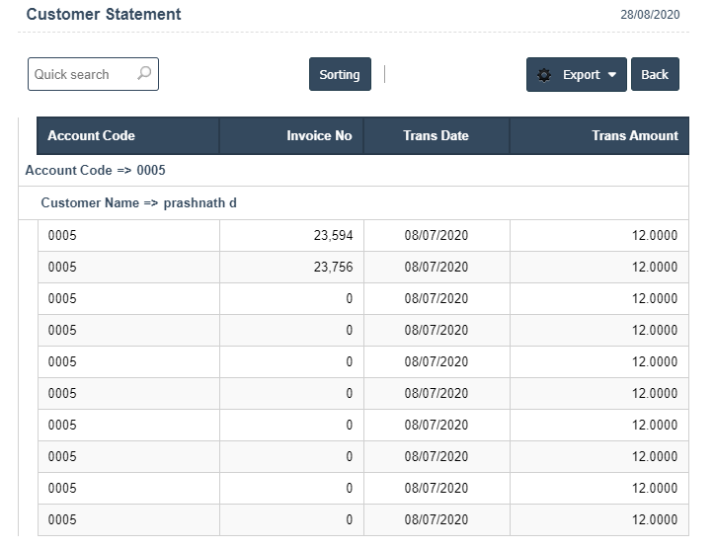The height and width of the screenshot is (548, 715).
Task: Click Trans Amount in row with invoice 23,594
Action: tap(654, 236)
